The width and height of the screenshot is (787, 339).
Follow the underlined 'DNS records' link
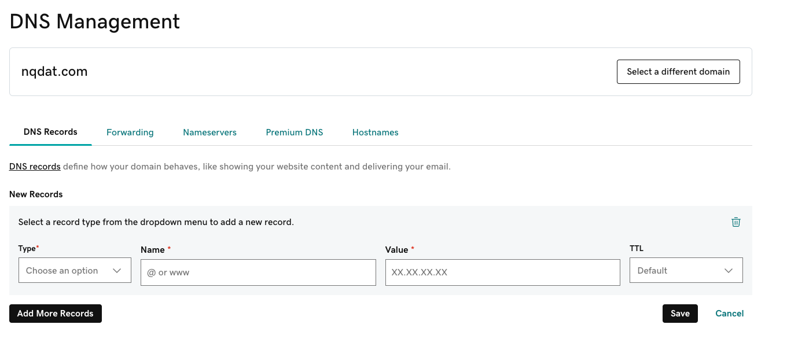pos(35,167)
